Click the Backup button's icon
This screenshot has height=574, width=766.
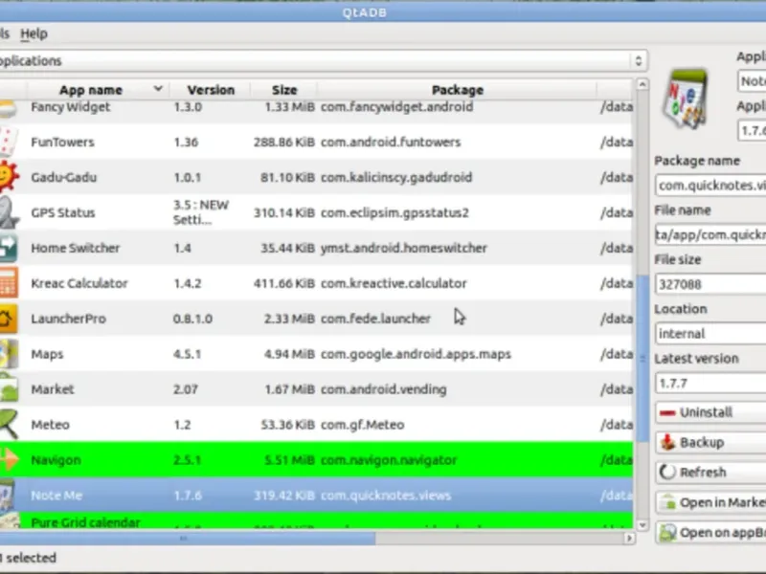(667, 442)
